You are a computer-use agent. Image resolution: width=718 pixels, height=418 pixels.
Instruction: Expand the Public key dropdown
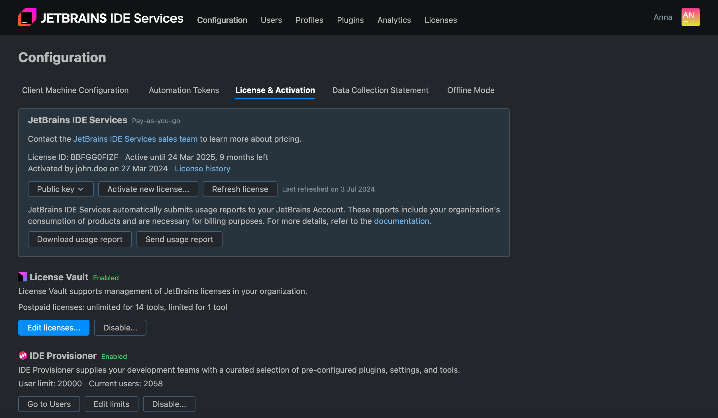pos(60,189)
